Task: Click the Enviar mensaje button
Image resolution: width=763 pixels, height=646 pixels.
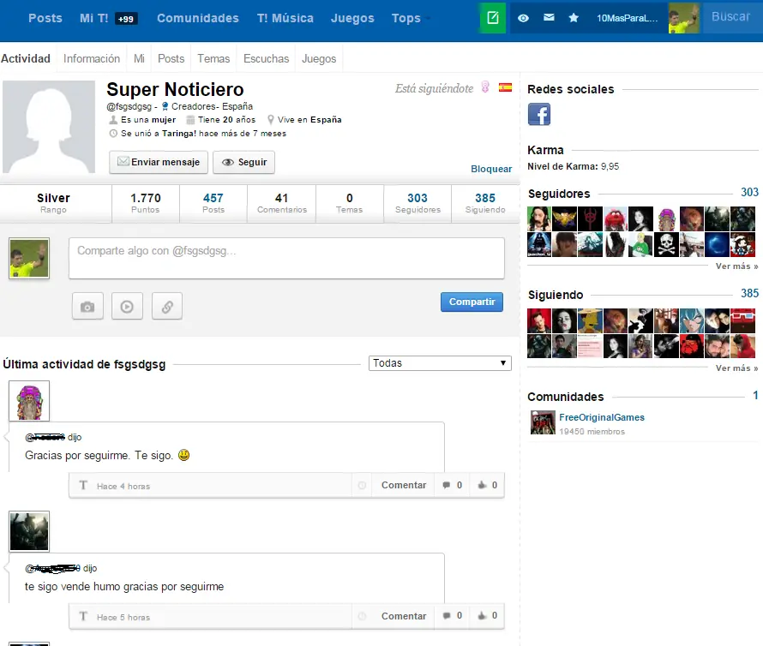Action: click(x=159, y=162)
